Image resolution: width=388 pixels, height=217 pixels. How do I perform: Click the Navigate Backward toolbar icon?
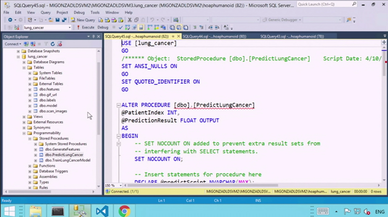(10, 20)
